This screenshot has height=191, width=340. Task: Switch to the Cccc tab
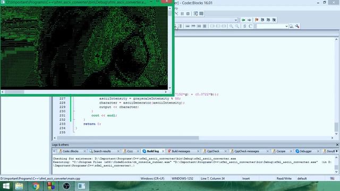pos(130,151)
